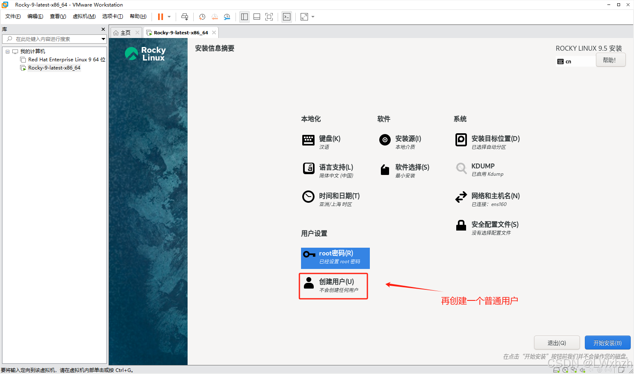Open the snapshot manager icon
This screenshot has width=634, height=374.
(x=227, y=17)
